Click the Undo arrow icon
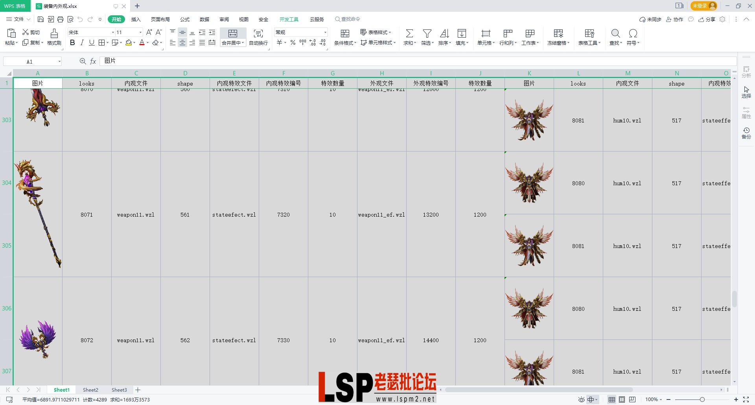 pyautogui.click(x=80, y=19)
